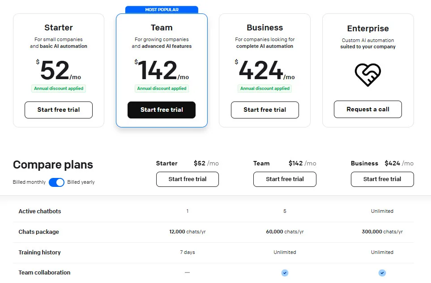Start free trial on the Business card
This screenshot has width=431, height=283.
point(265,110)
